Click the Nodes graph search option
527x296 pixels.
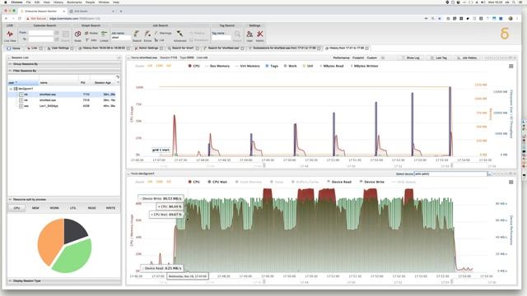coord(91,33)
